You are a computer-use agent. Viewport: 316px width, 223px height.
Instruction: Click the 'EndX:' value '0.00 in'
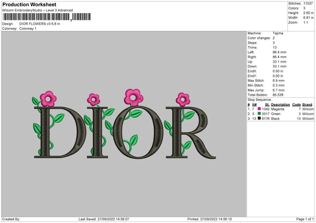(x=278, y=71)
